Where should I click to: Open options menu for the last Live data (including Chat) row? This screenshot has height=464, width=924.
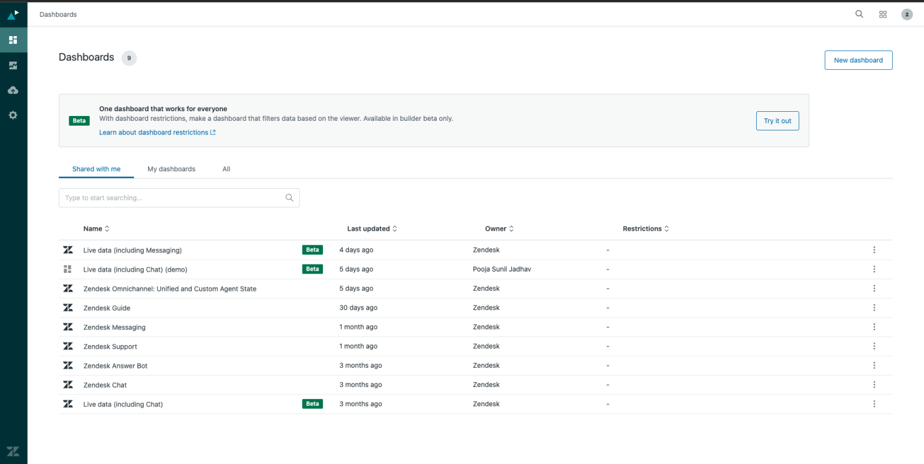tap(874, 404)
